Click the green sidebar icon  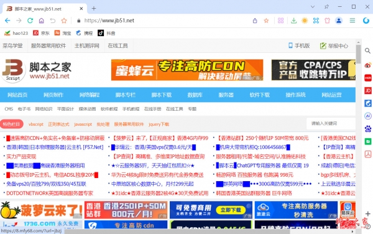click(368, 142)
